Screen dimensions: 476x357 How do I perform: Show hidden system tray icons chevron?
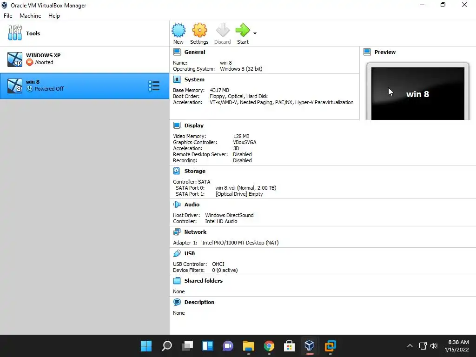coord(410,346)
